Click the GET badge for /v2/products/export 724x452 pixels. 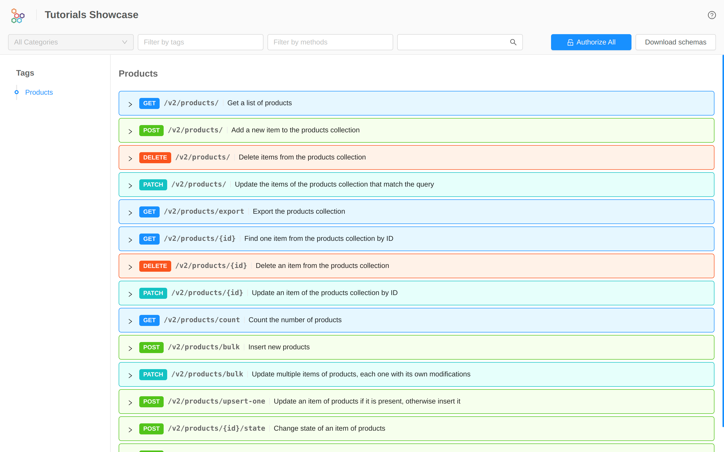(149, 212)
